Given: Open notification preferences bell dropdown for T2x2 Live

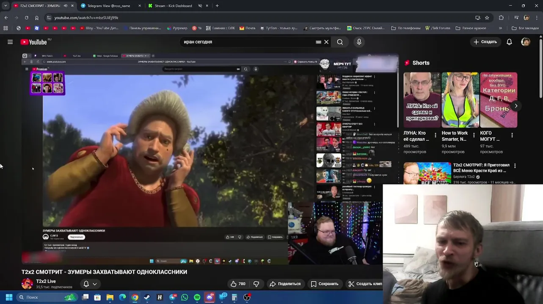Looking at the screenshot, I should click(x=90, y=284).
